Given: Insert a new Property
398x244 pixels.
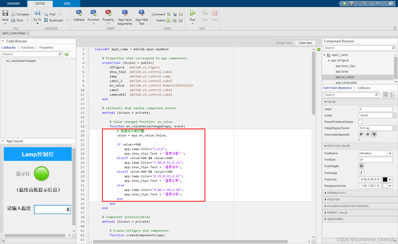Looking at the screenshot, I should tap(108, 13).
